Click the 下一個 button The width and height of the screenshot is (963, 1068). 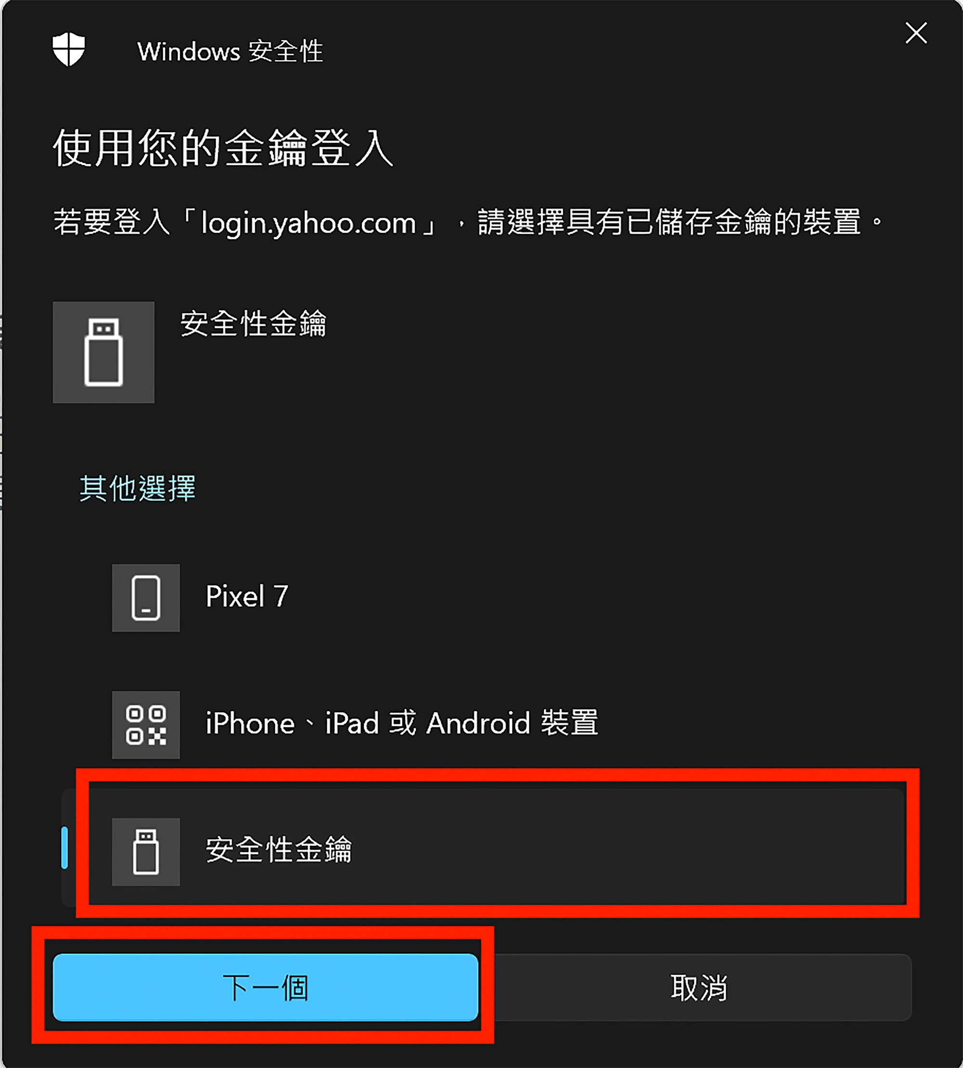(266, 987)
